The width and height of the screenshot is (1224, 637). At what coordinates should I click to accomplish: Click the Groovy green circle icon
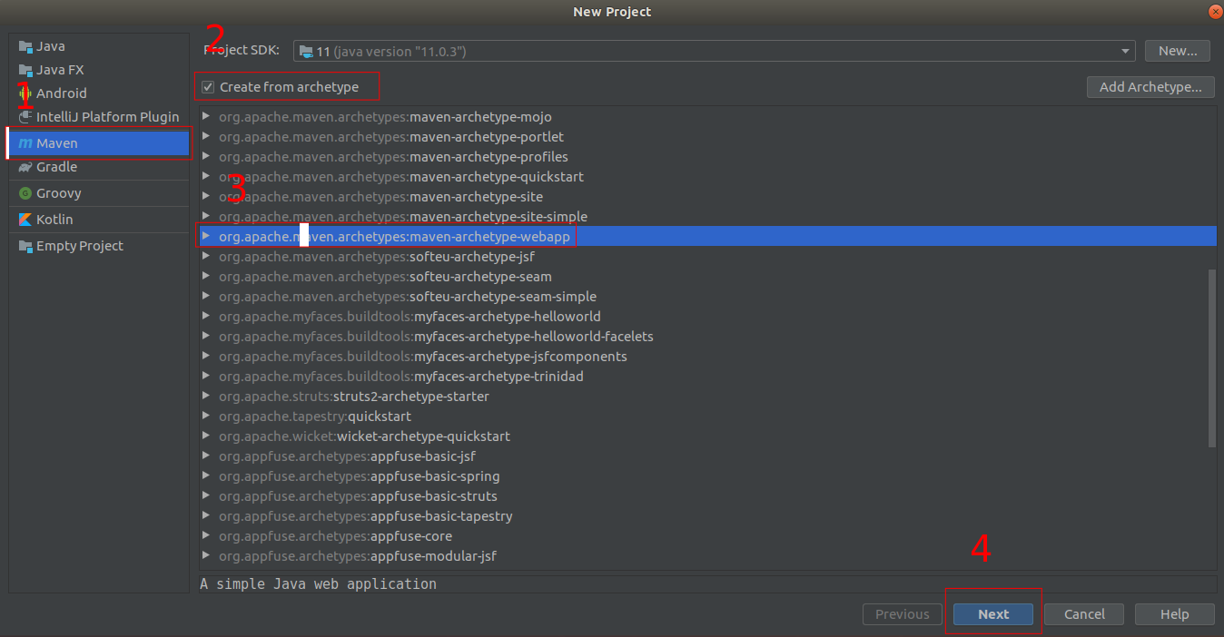pyautogui.click(x=25, y=193)
